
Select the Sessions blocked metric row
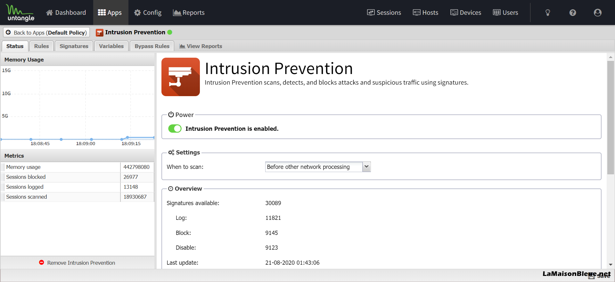tap(77, 177)
